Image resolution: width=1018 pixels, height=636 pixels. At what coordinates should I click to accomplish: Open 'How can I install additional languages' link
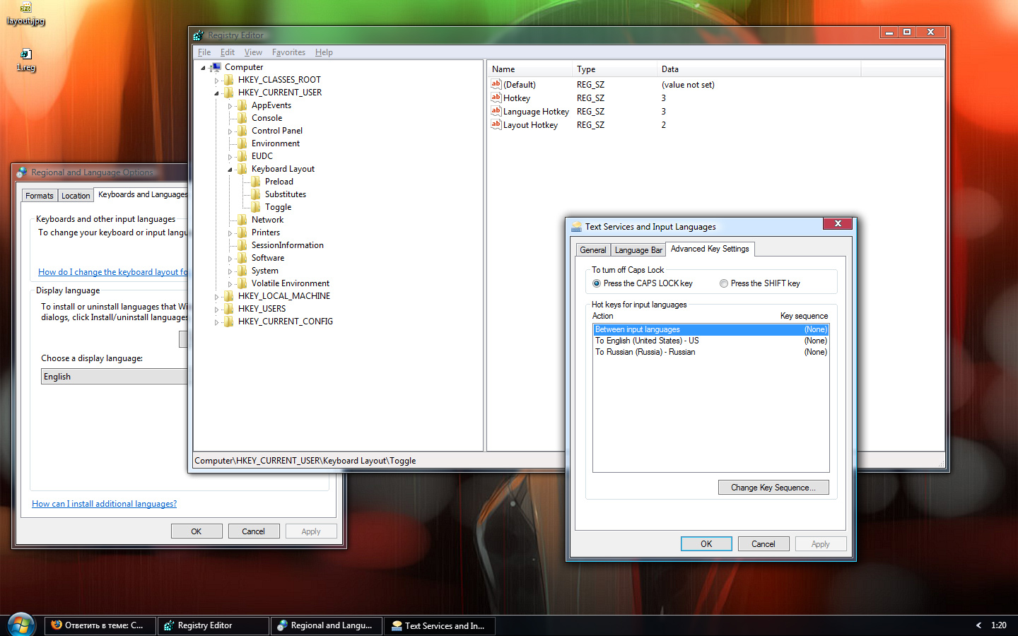104,504
